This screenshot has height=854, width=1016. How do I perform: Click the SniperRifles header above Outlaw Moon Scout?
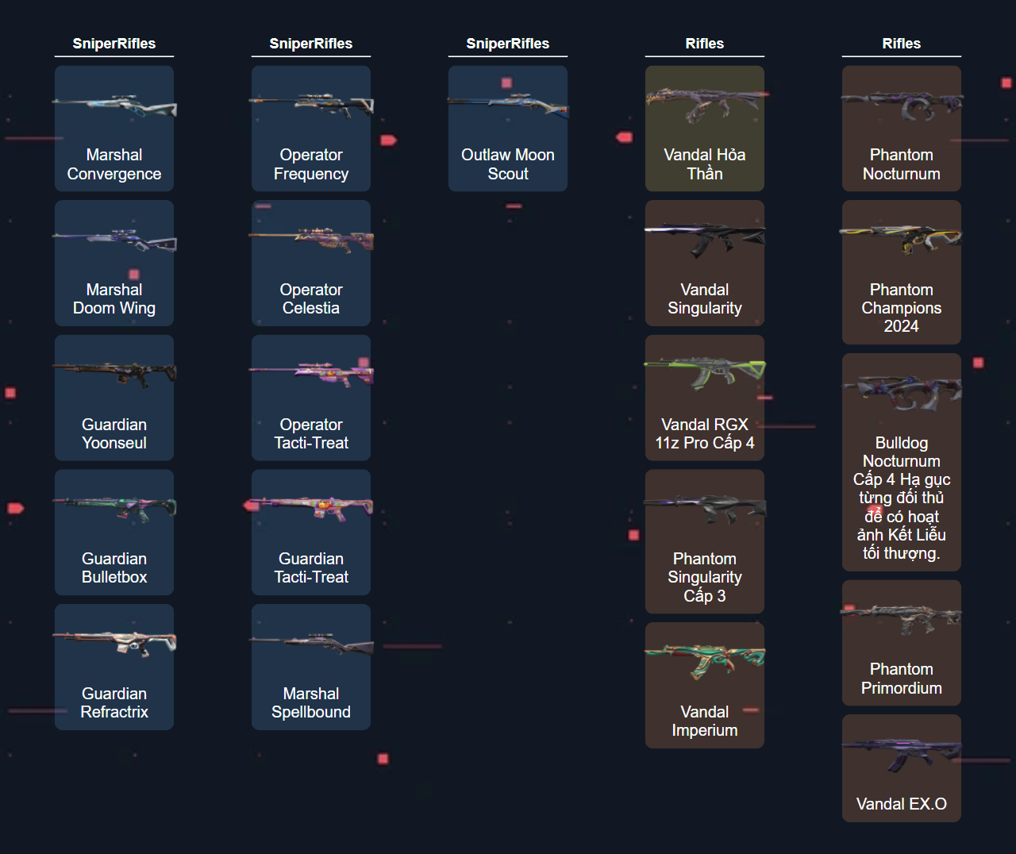(508, 44)
